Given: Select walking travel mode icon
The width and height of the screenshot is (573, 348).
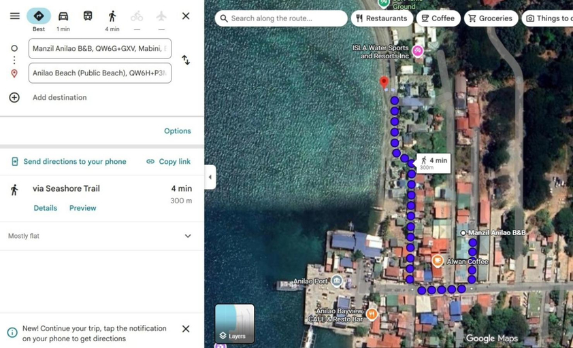Looking at the screenshot, I should [x=112, y=16].
